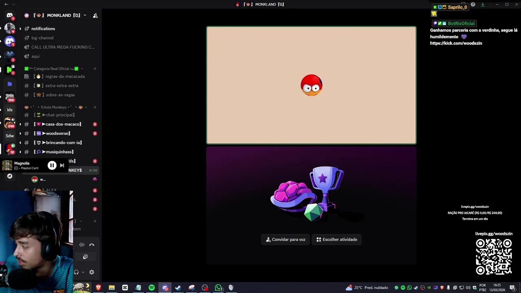This screenshot has height=293, width=521.
Task: Open the musiquinhass channel
Action: (59, 152)
